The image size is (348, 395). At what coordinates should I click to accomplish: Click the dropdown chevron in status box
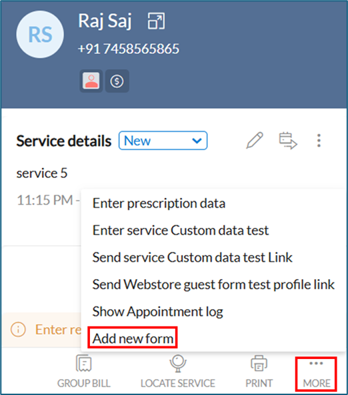pos(197,141)
